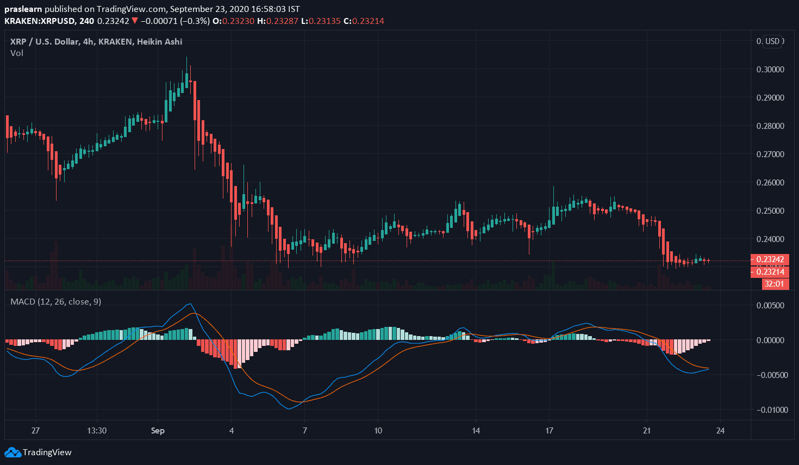Select the Vol indicator label
The width and height of the screenshot is (799, 465).
click(x=17, y=53)
